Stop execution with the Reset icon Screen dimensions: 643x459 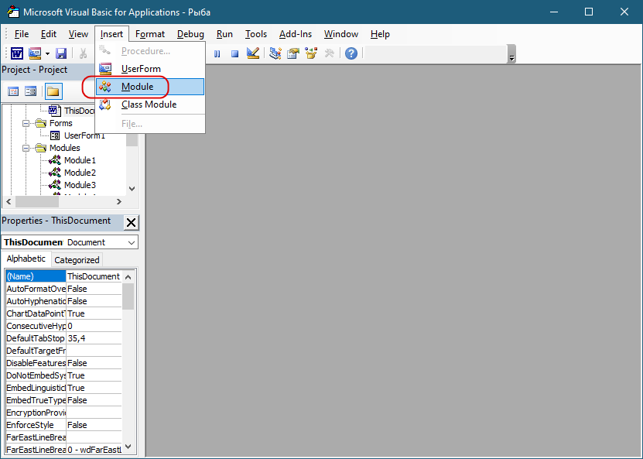coord(234,53)
